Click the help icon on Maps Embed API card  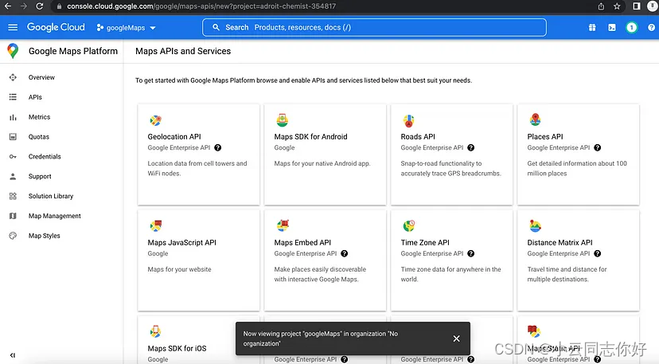coord(344,254)
